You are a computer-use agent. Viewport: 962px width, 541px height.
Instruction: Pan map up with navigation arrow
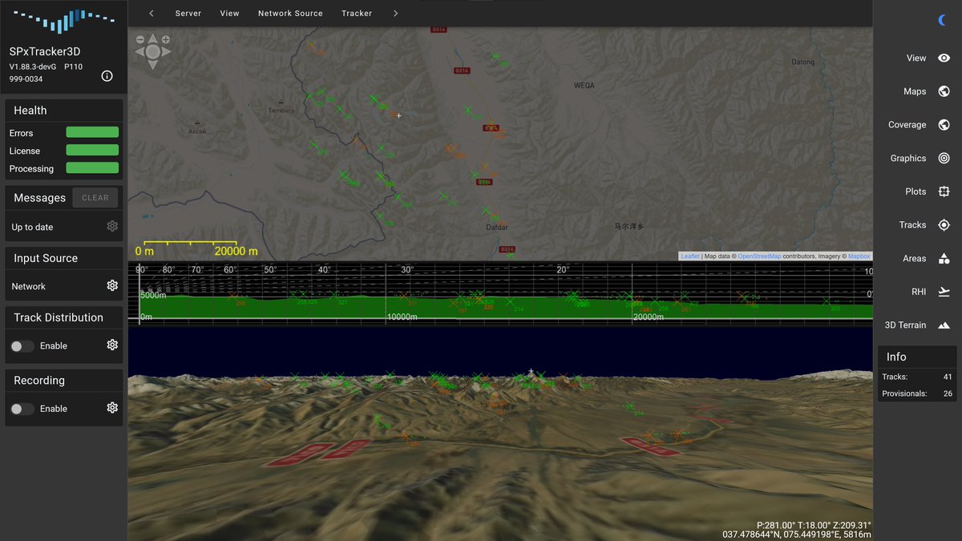coord(152,39)
